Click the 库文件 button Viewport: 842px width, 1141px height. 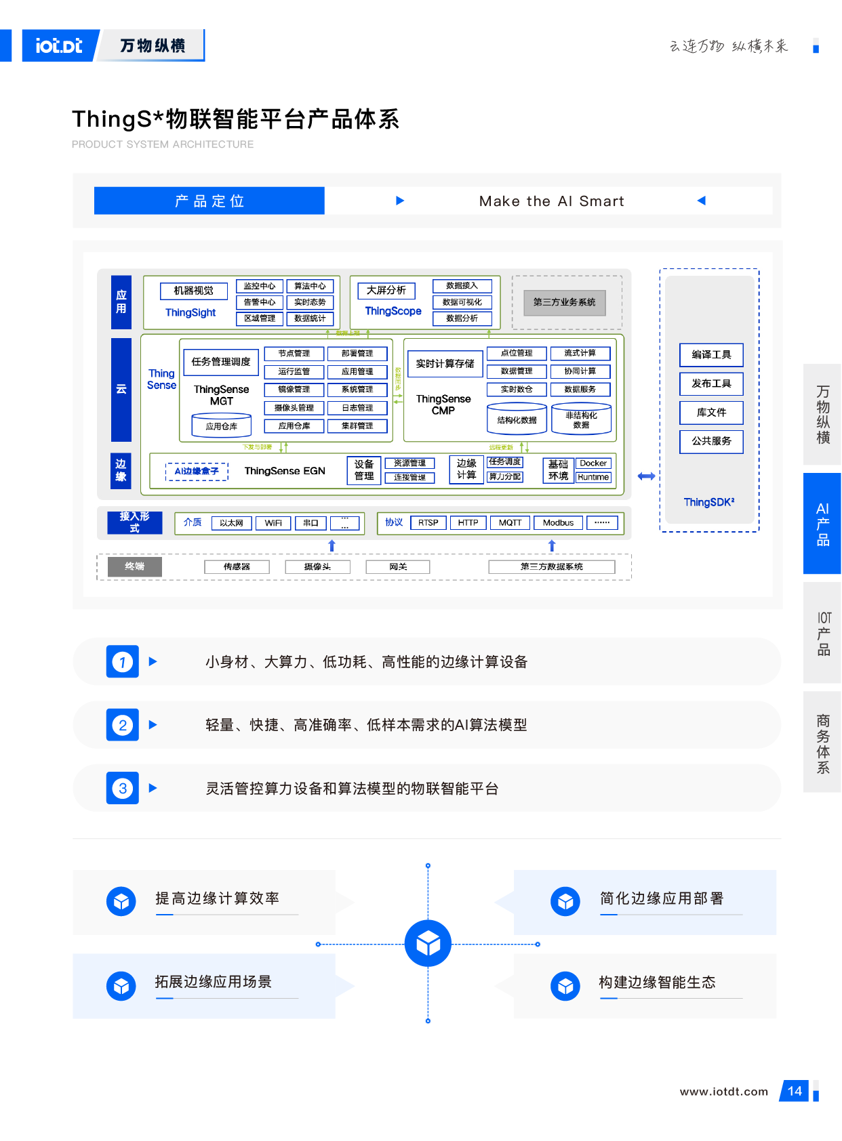tap(712, 413)
